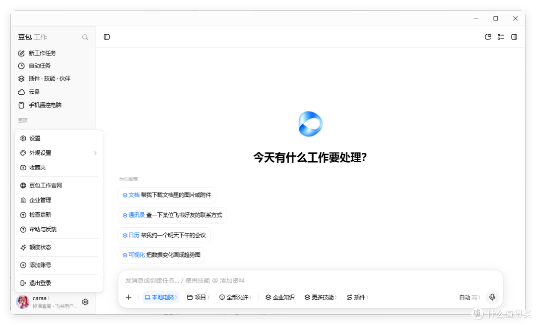Open 手机遥控电脑 entry
The image size is (536, 325).
40,105
